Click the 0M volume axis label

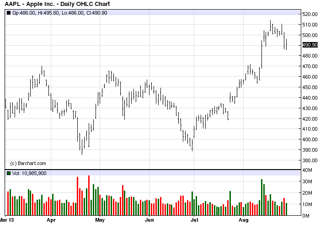coord(306,216)
